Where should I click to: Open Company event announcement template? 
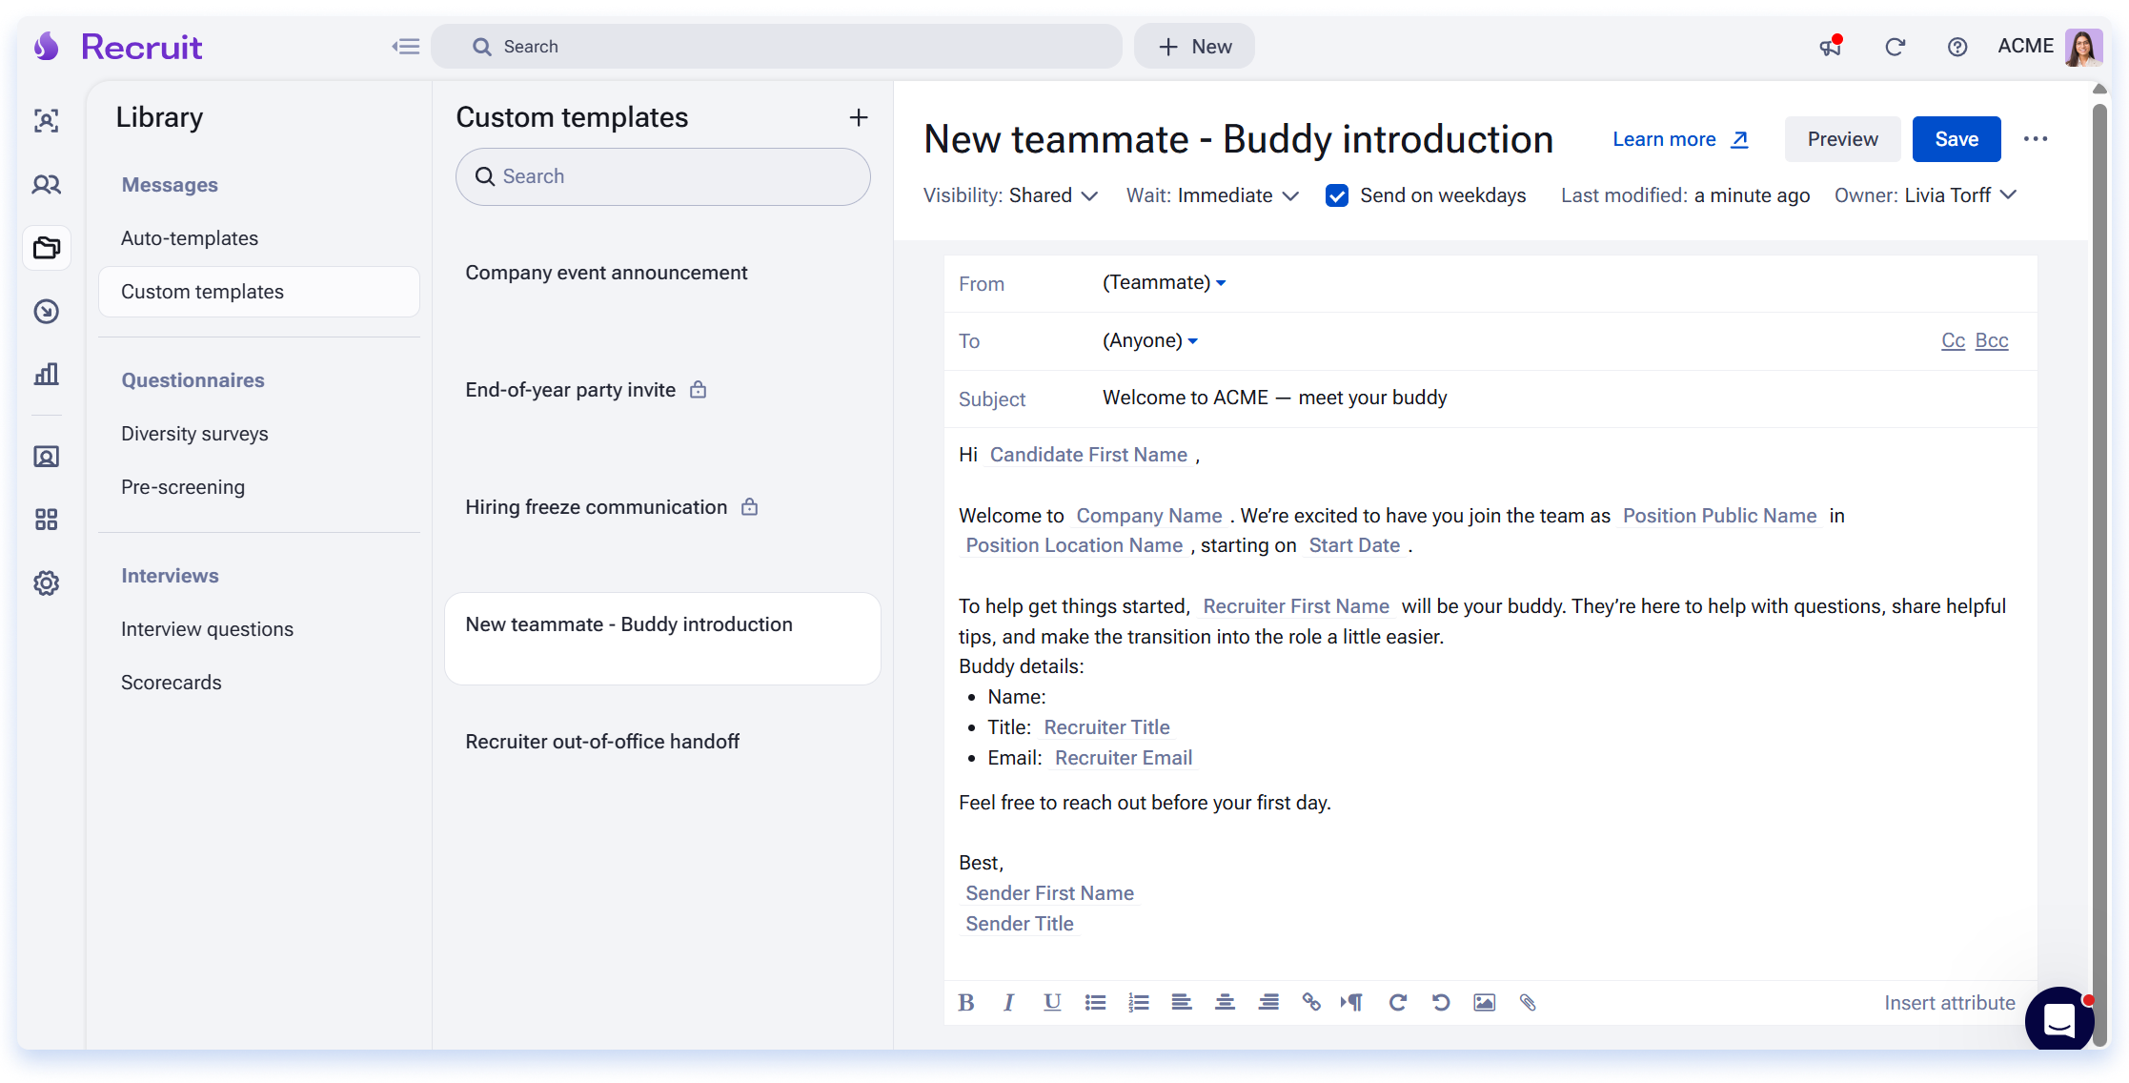663,273
